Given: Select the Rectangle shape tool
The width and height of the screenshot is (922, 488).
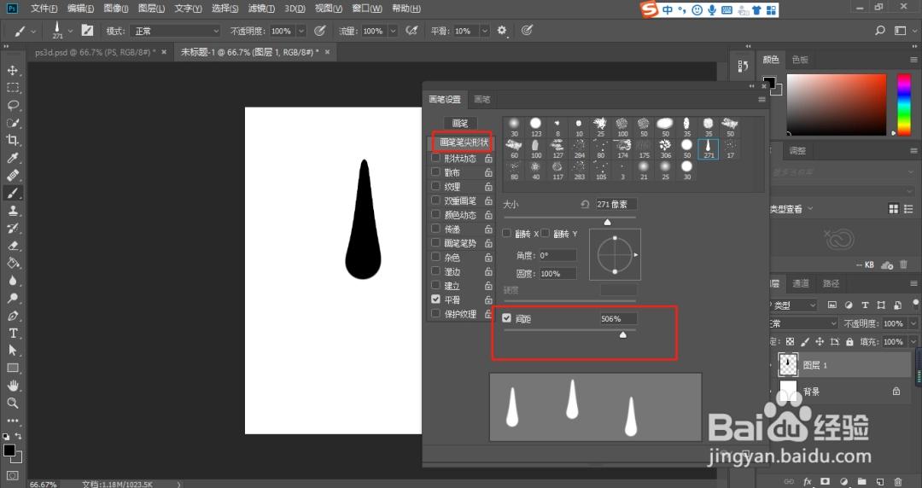Looking at the screenshot, I should [12, 368].
